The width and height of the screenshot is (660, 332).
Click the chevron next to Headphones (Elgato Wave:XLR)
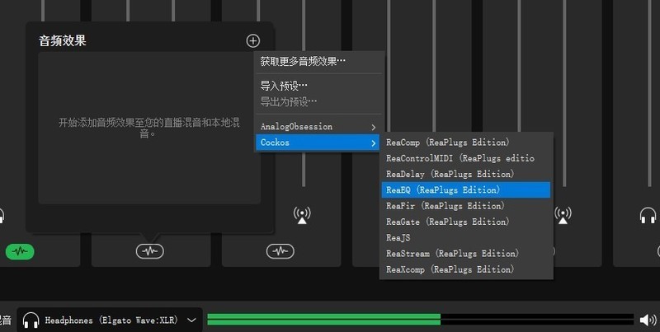click(191, 320)
